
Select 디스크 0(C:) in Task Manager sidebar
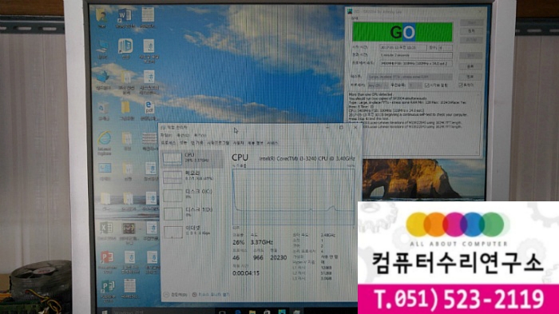point(192,194)
